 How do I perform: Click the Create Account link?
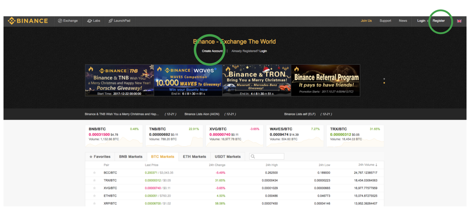point(212,51)
